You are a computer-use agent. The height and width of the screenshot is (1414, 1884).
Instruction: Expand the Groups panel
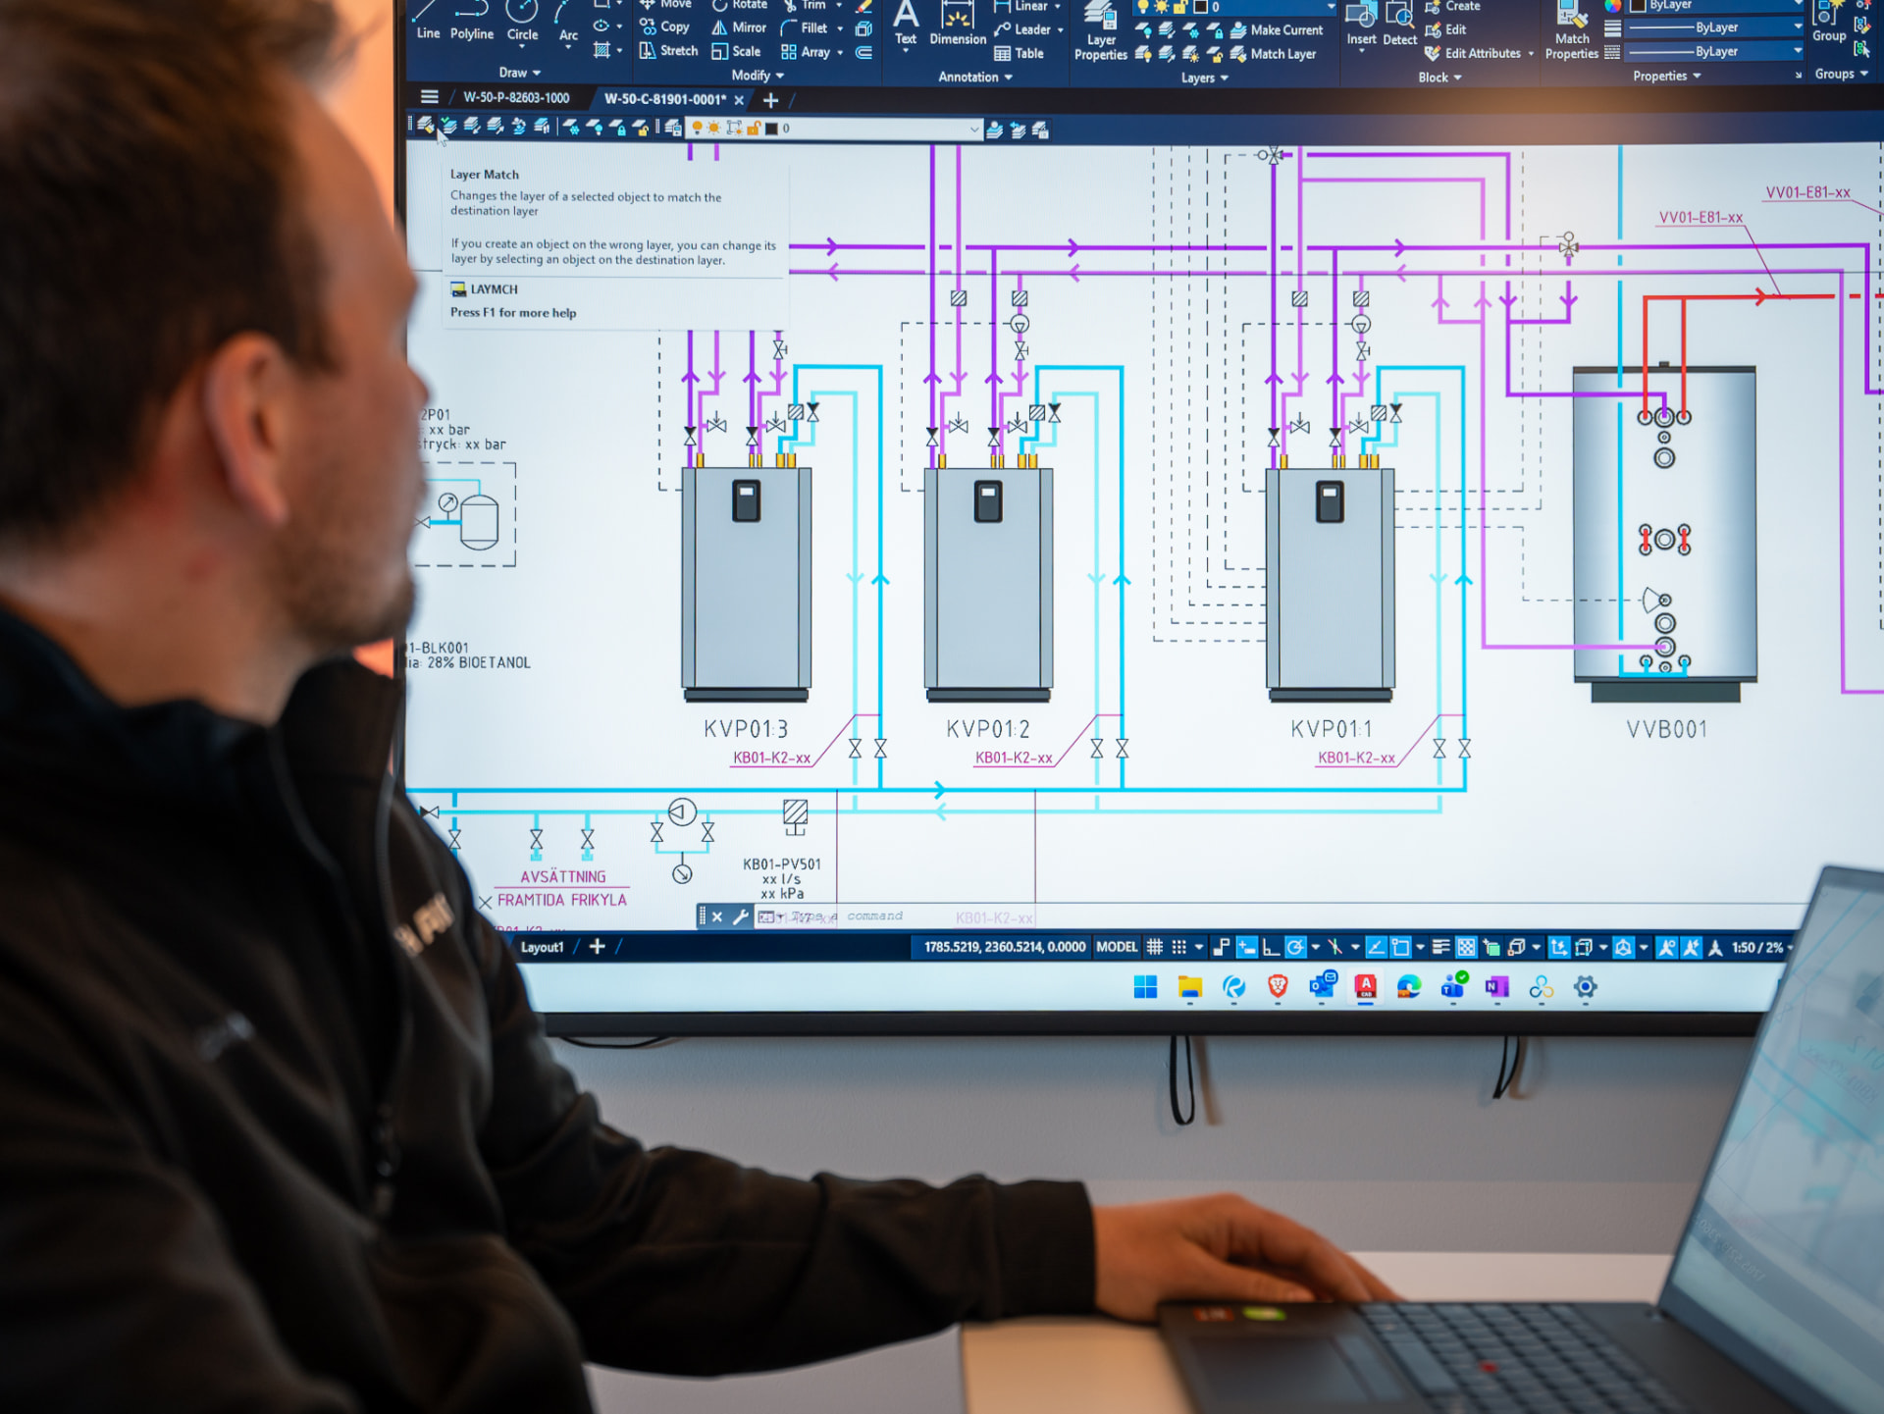pyautogui.click(x=1842, y=74)
